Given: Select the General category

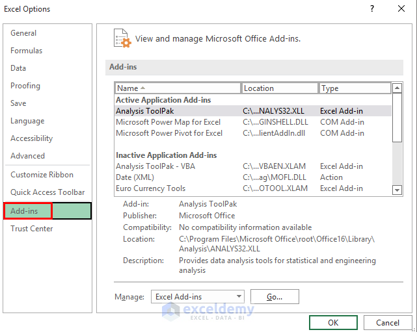Looking at the screenshot, I should point(23,33).
